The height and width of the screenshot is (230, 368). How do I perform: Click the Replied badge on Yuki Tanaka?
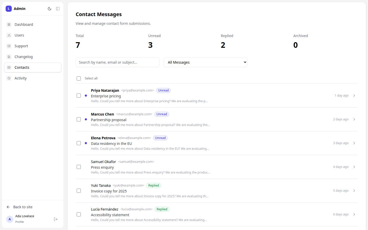coord(154,186)
